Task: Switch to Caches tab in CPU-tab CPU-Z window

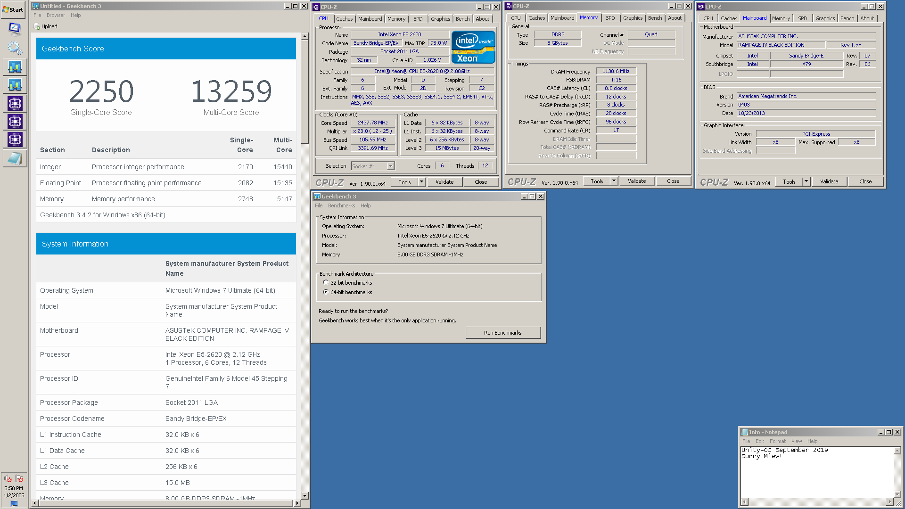Action: click(x=344, y=19)
